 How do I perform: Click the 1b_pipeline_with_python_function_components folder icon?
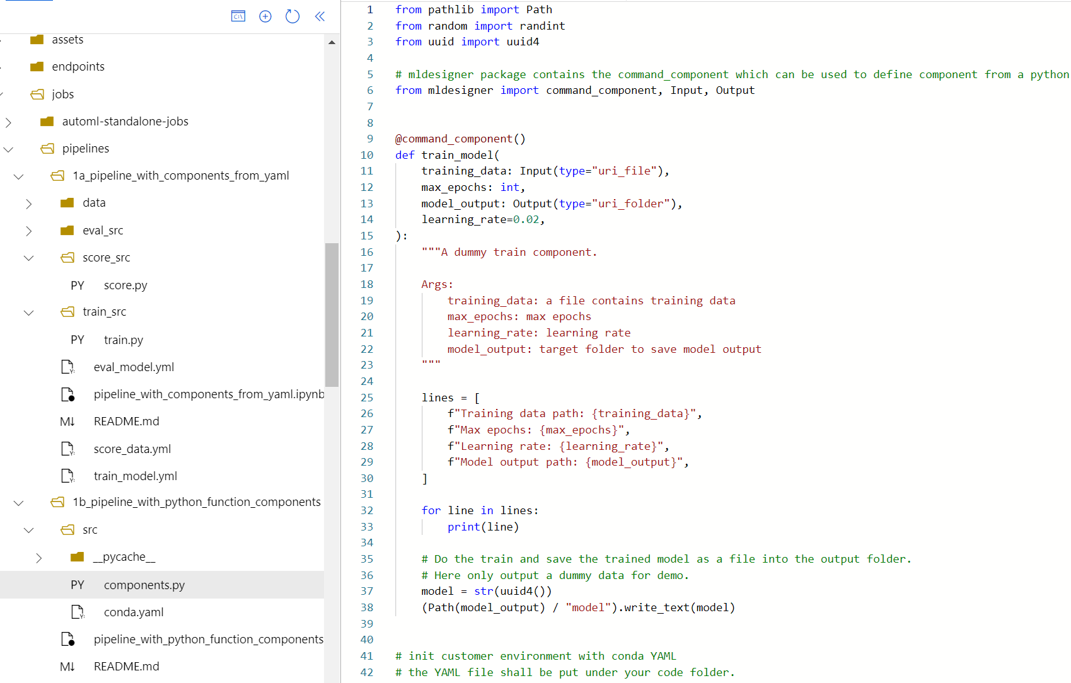point(57,502)
